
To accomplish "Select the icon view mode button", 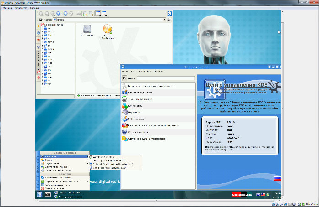I will (98, 13).
